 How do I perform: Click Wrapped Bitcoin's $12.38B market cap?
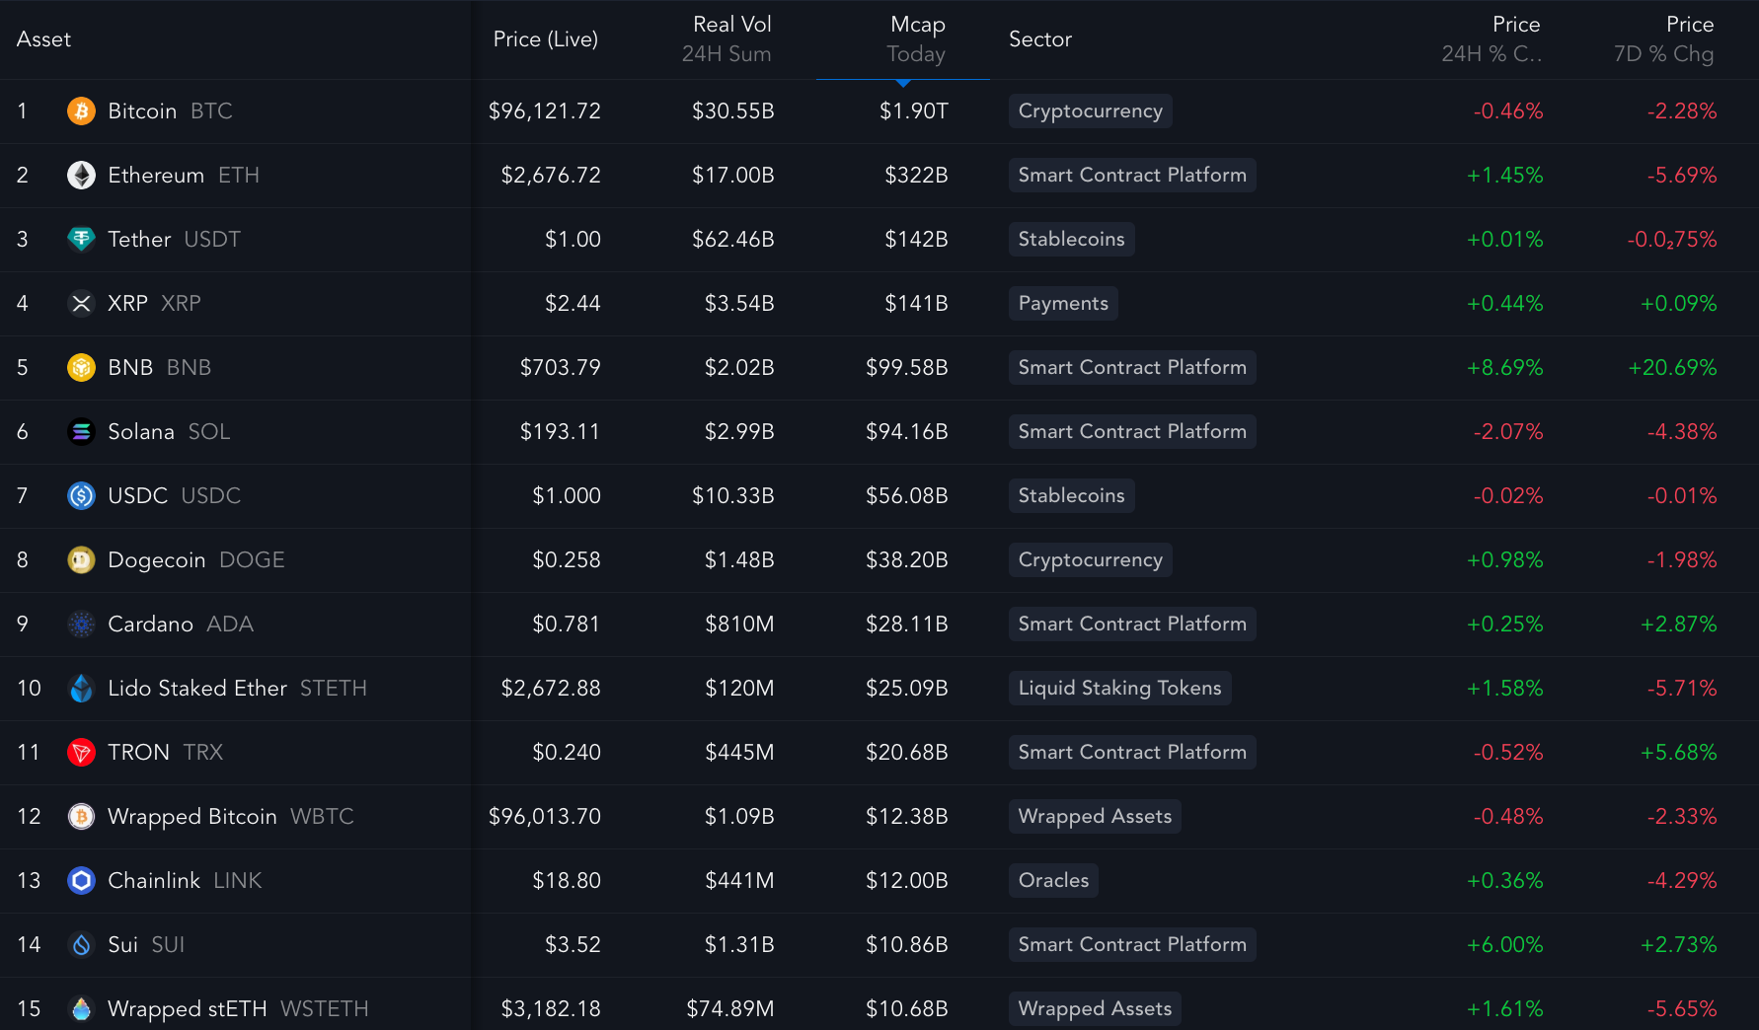(x=907, y=817)
